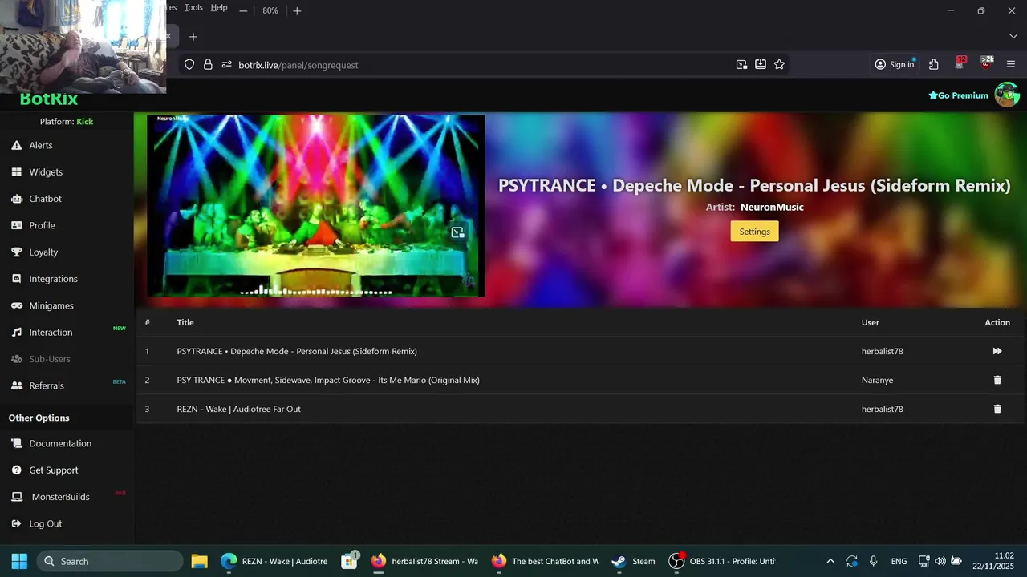Expand the list all tabs chevron
The height and width of the screenshot is (577, 1027).
1013,36
